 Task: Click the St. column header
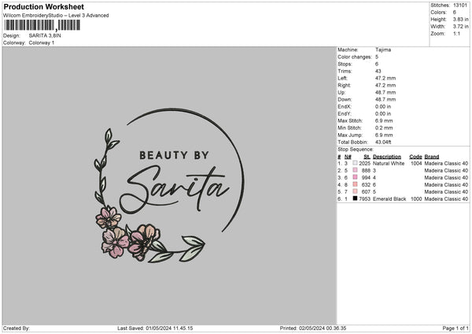pyautogui.click(x=366, y=156)
